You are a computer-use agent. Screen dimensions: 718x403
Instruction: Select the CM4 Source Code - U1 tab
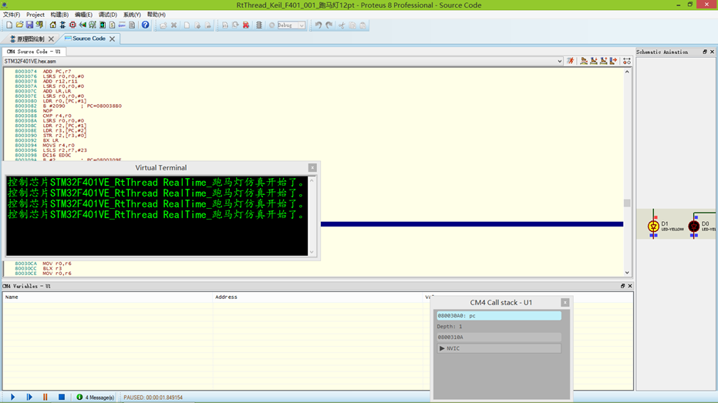pos(33,52)
